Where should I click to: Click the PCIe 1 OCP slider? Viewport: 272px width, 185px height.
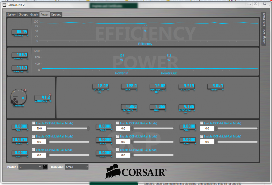(68, 128)
